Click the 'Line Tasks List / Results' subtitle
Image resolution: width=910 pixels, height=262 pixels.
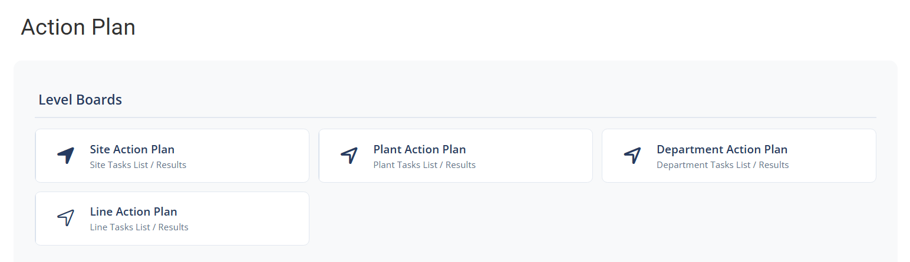(139, 227)
